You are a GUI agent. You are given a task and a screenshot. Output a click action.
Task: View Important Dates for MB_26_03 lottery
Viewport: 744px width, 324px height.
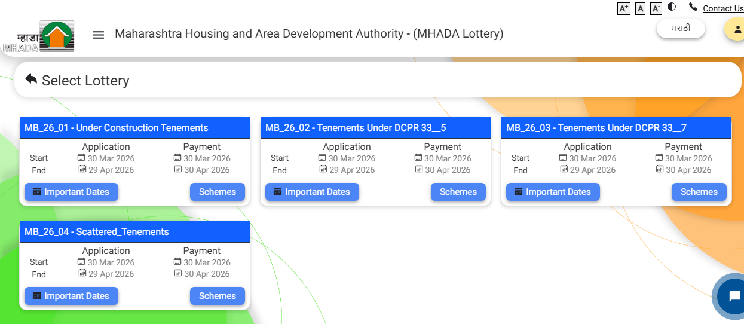[553, 192]
